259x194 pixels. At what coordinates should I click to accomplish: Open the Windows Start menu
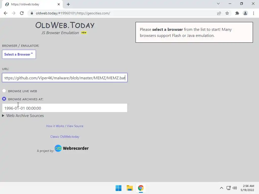click(118, 188)
